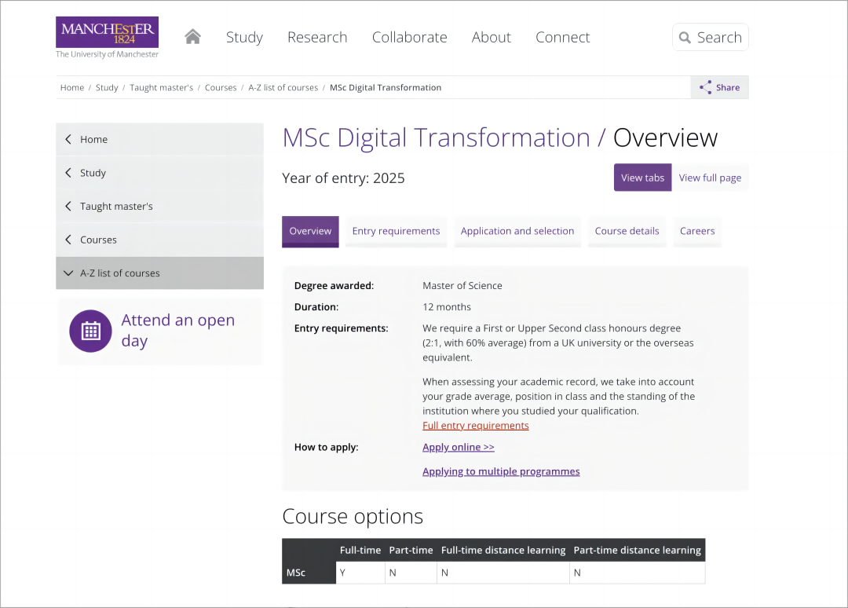
Task: Open the Application and selection tab
Action: coord(517,232)
